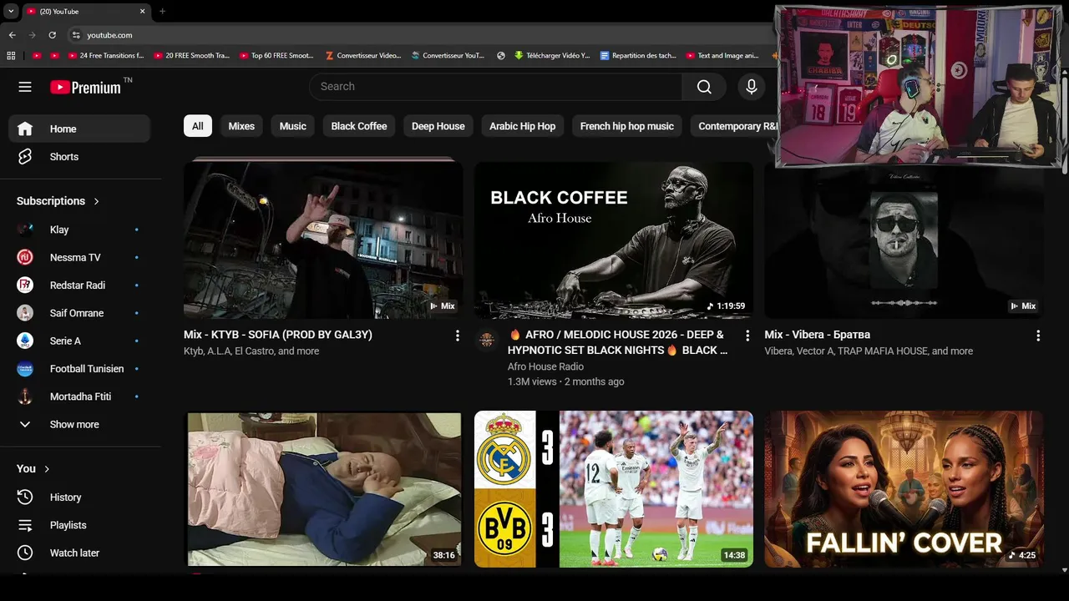The width and height of the screenshot is (1069, 601).
Task: View site information icon in address bar
Action: click(x=76, y=35)
